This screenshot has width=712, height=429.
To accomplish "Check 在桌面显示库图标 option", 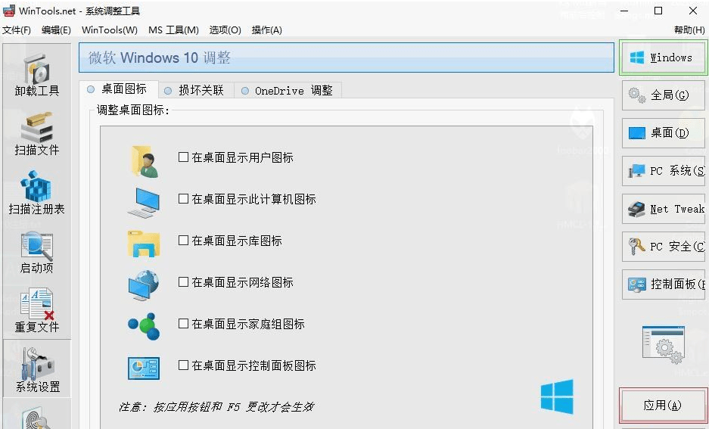I will click(183, 240).
